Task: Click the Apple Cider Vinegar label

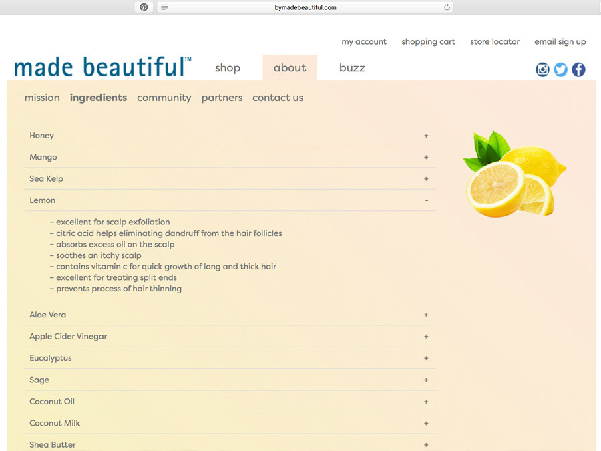Action: (x=68, y=336)
